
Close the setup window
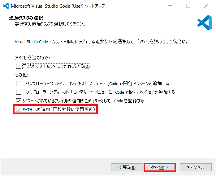[206, 6]
